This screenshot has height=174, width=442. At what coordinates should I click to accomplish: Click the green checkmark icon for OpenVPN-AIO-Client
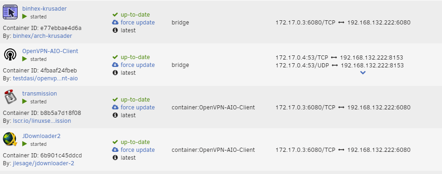[115, 57]
